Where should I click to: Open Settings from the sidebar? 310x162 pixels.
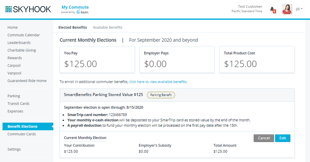(14, 149)
